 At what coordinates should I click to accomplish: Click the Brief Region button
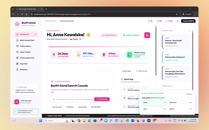pos(109,35)
